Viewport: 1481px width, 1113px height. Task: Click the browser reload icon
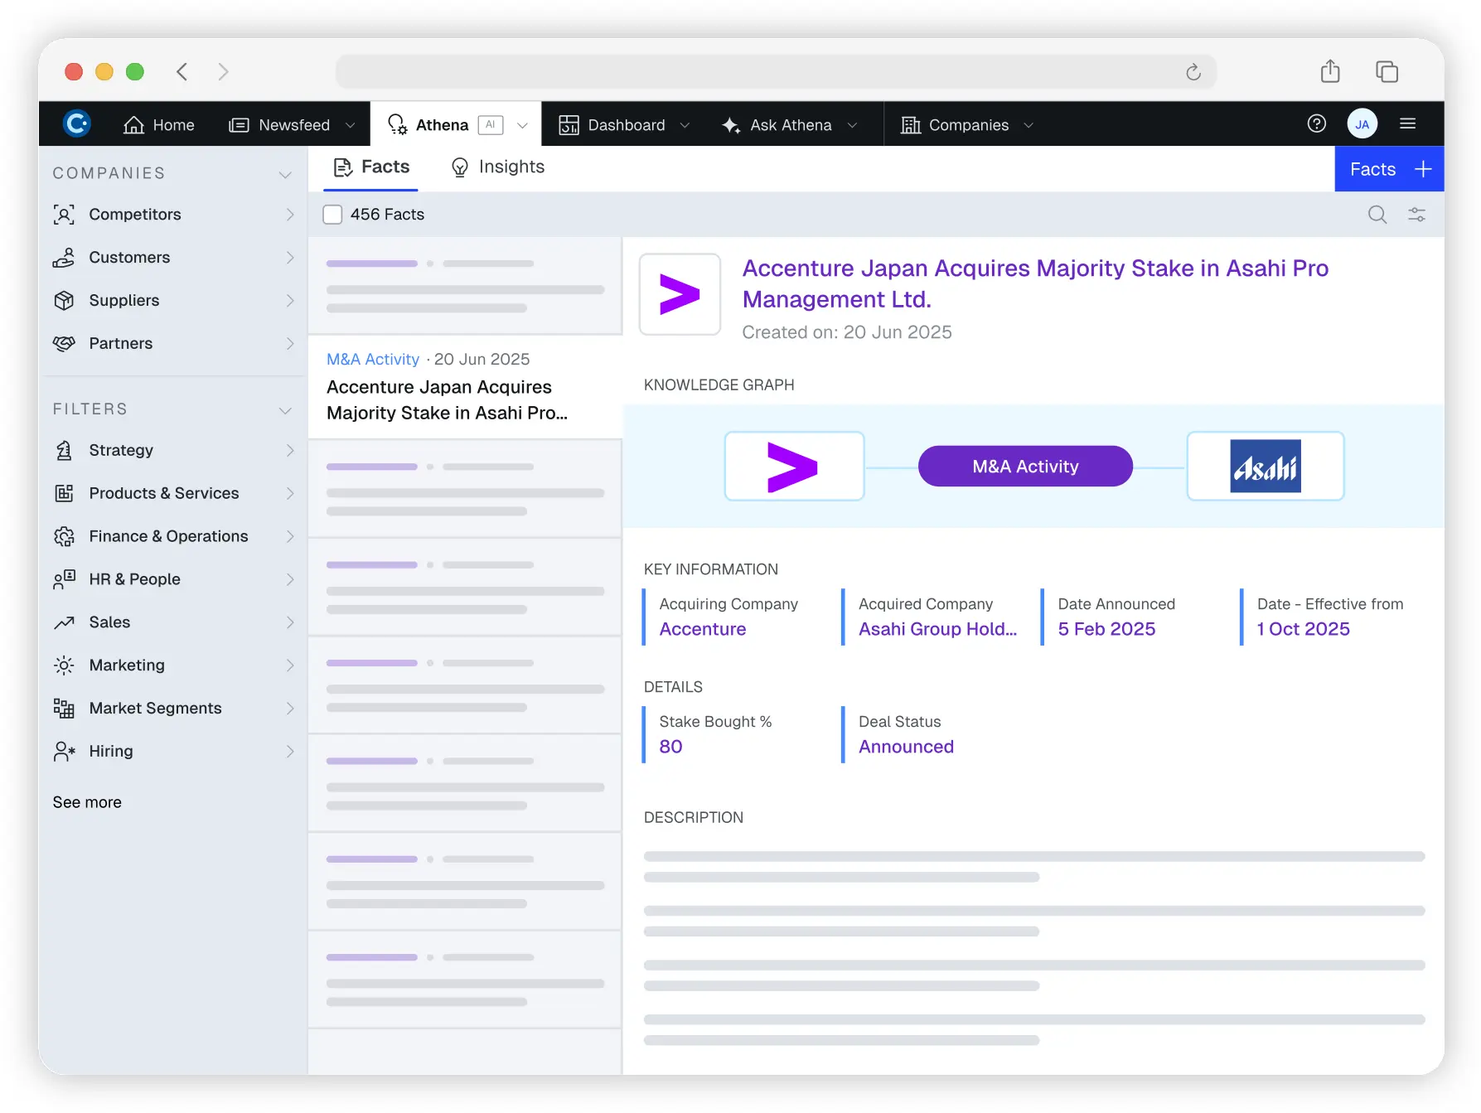[1193, 72]
